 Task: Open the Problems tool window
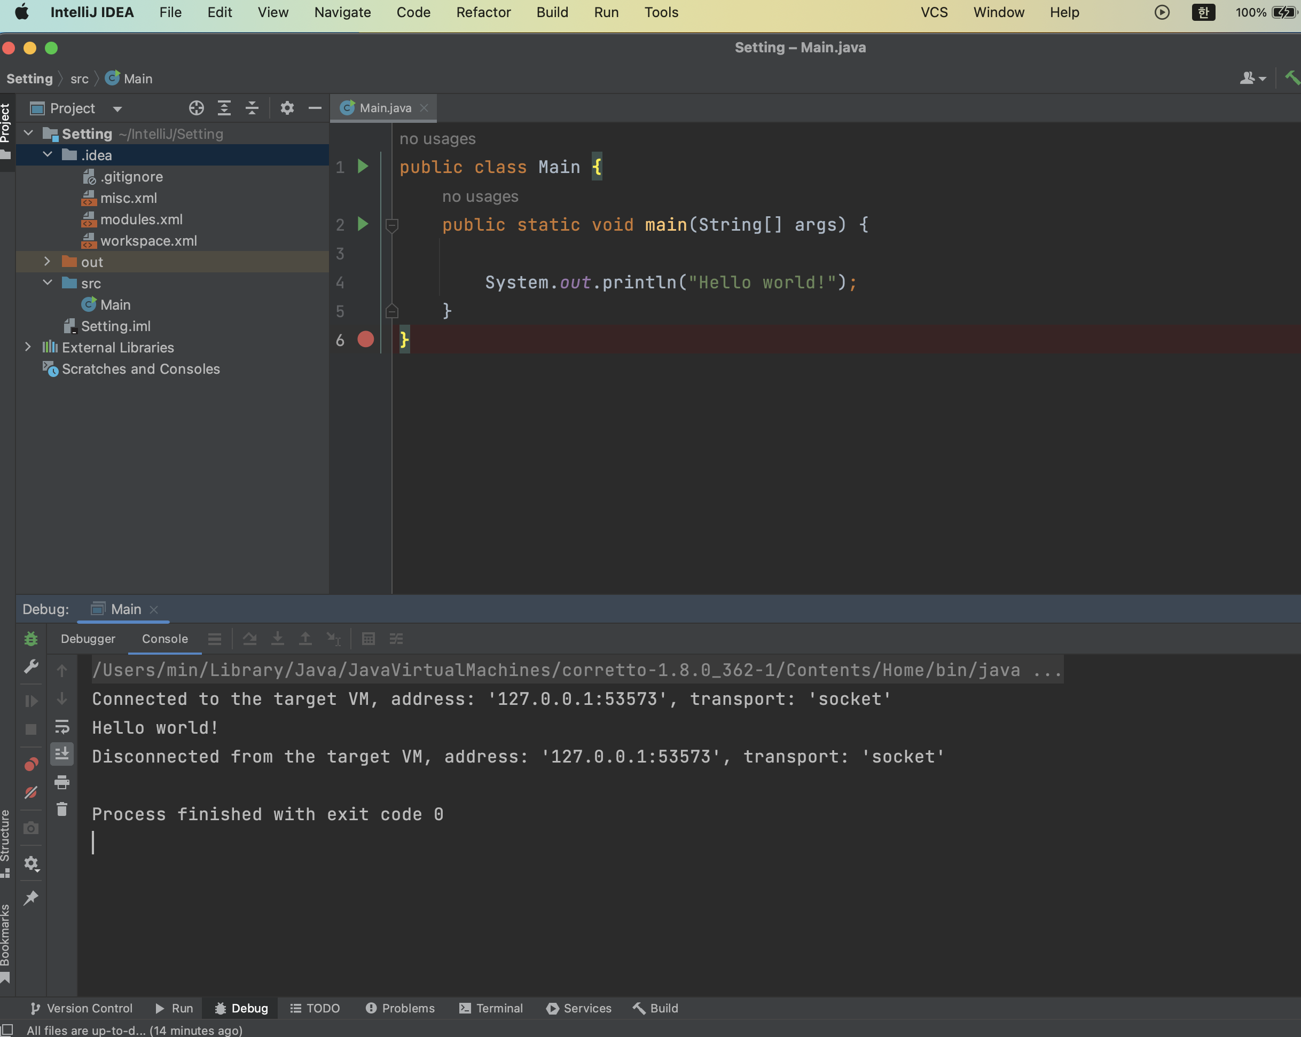400,1008
